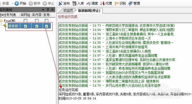Select the log line with Id:70
This screenshot has width=192, height=104.
coord(110,86)
